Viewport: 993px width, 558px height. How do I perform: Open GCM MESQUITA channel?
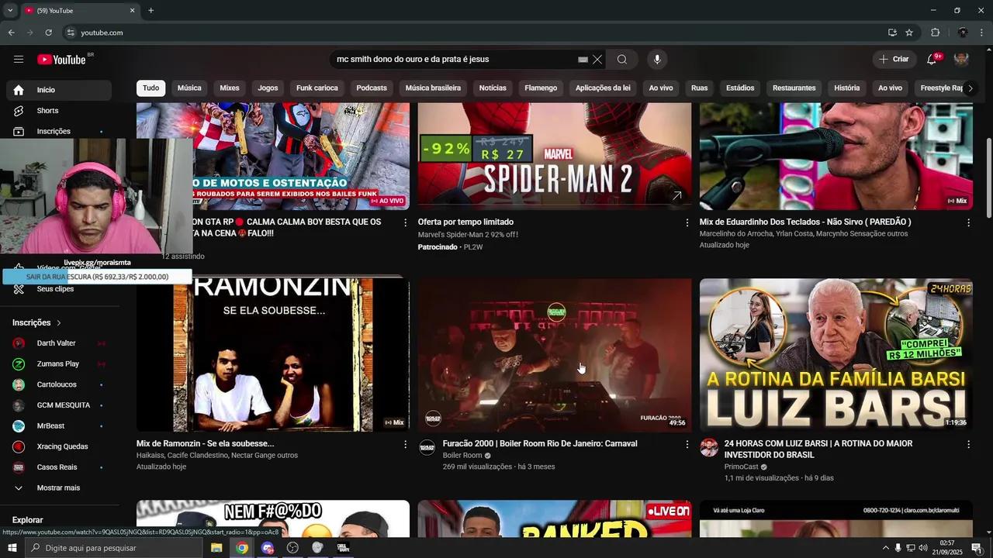[59, 405]
